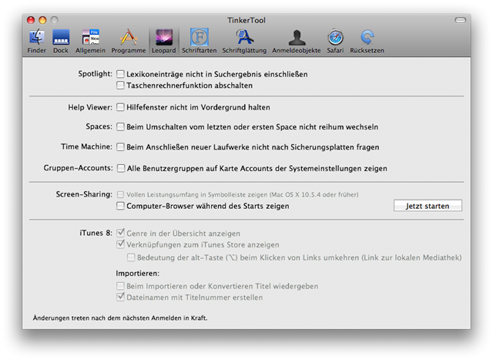Close the TinkerTool window

31,20
